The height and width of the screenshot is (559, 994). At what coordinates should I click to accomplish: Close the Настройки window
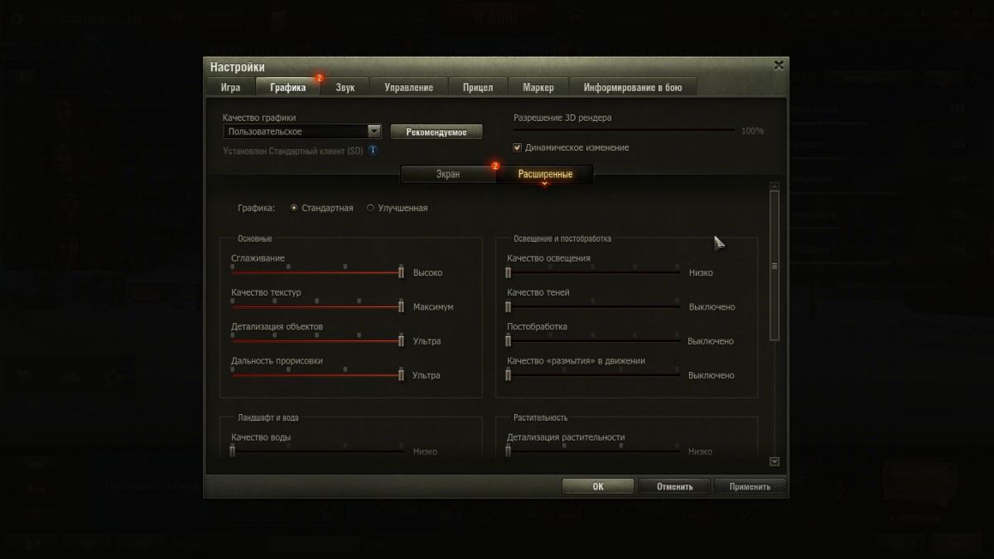(x=779, y=65)
